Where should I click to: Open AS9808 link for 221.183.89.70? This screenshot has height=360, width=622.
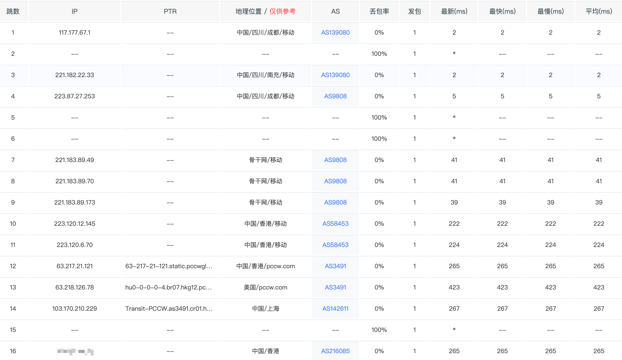(x=335, y=181)
